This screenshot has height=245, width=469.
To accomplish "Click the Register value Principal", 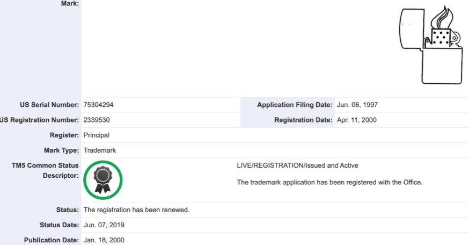I will [96, 135].
